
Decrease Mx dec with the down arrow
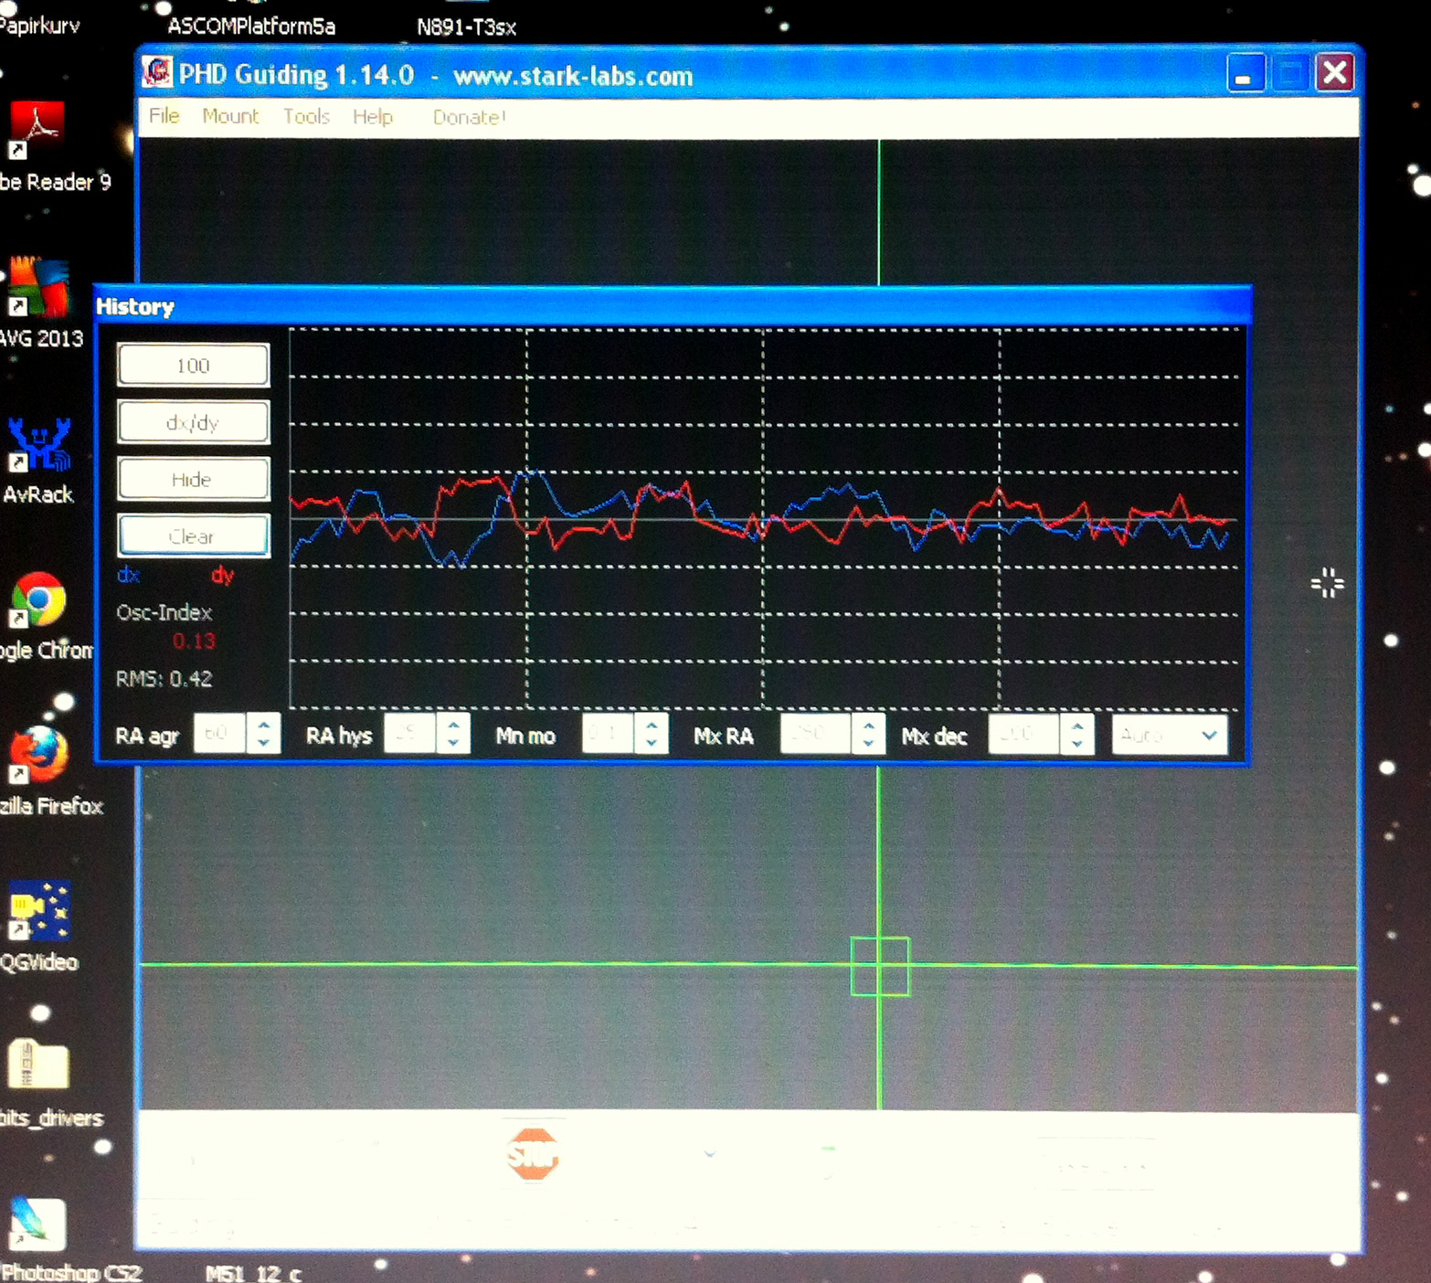(1076, 743)
